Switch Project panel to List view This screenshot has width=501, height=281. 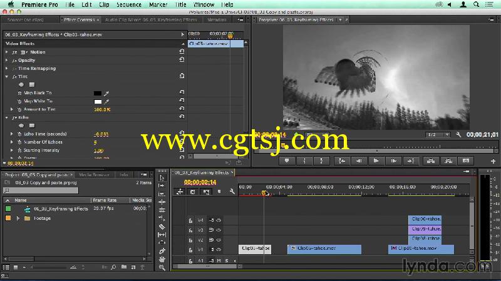(x=6, y=267)
